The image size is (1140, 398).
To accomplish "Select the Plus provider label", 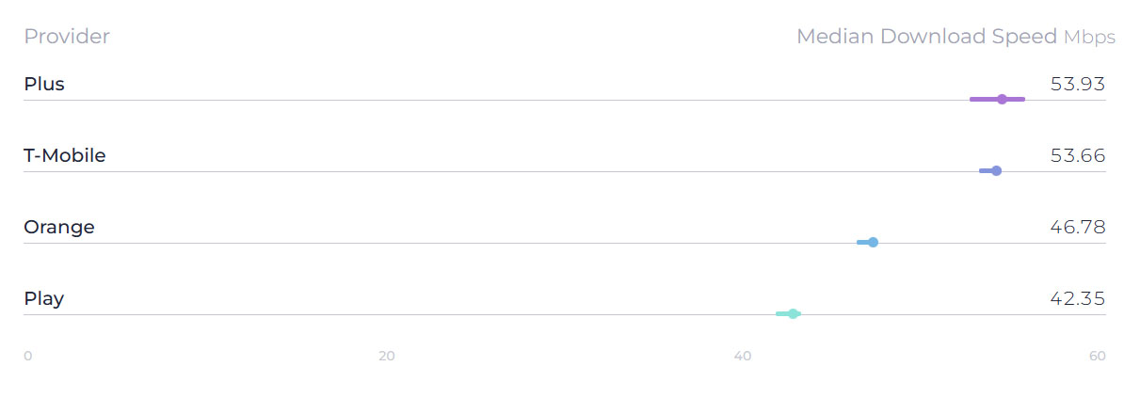I will tap(44, 84).
